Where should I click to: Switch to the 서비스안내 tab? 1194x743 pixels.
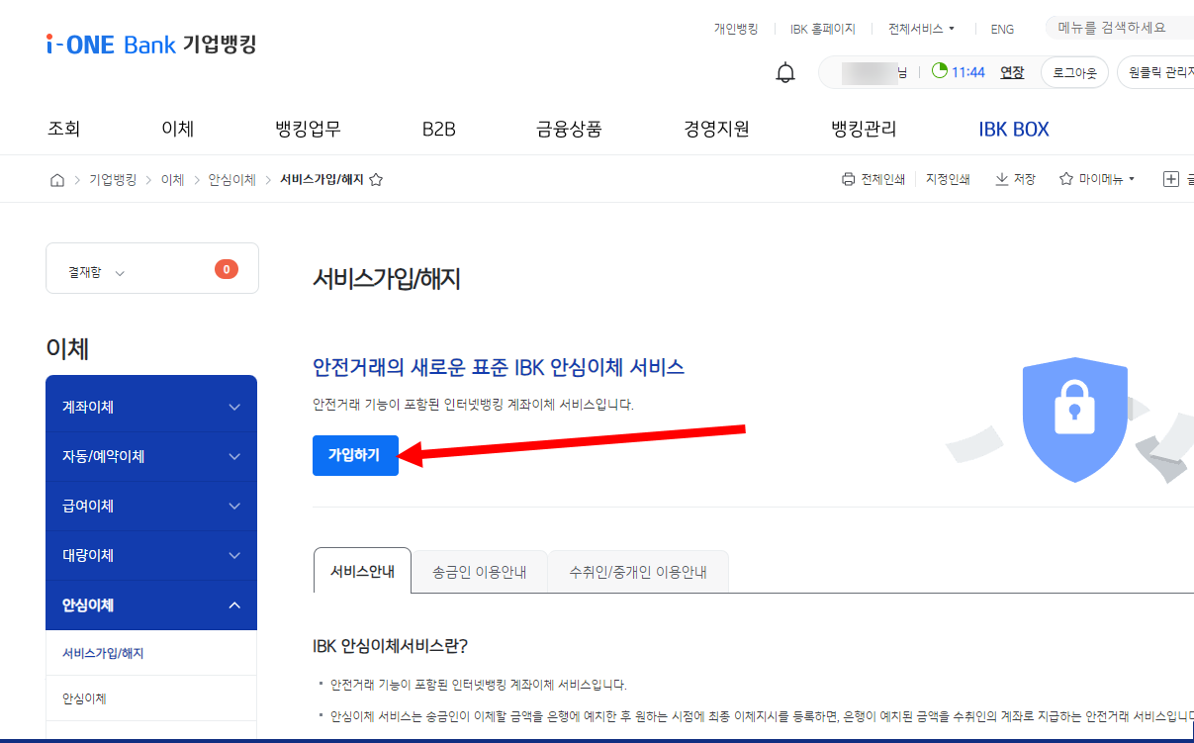pyautogui.click(x=362, y=571)
